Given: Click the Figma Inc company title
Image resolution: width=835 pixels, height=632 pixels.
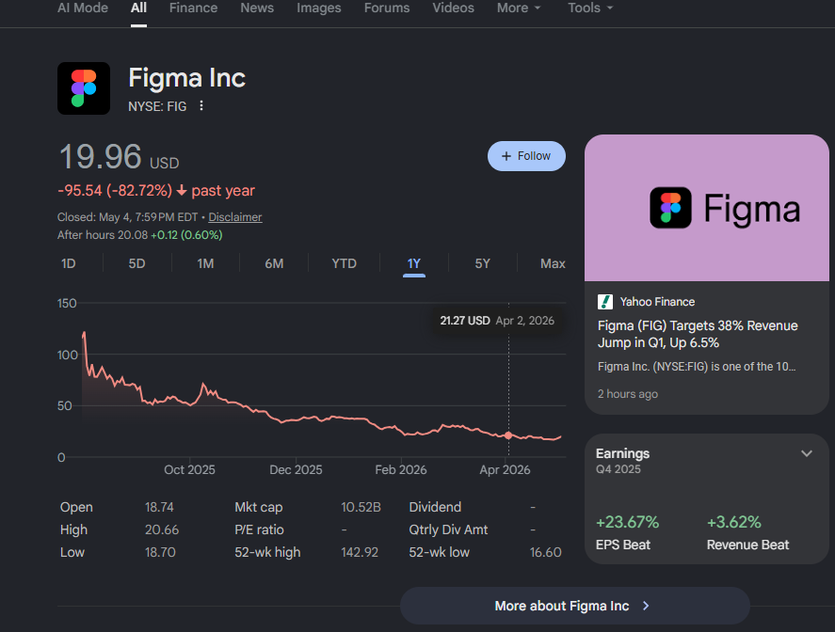Looking at the screenshot, I should pos(187,78).
